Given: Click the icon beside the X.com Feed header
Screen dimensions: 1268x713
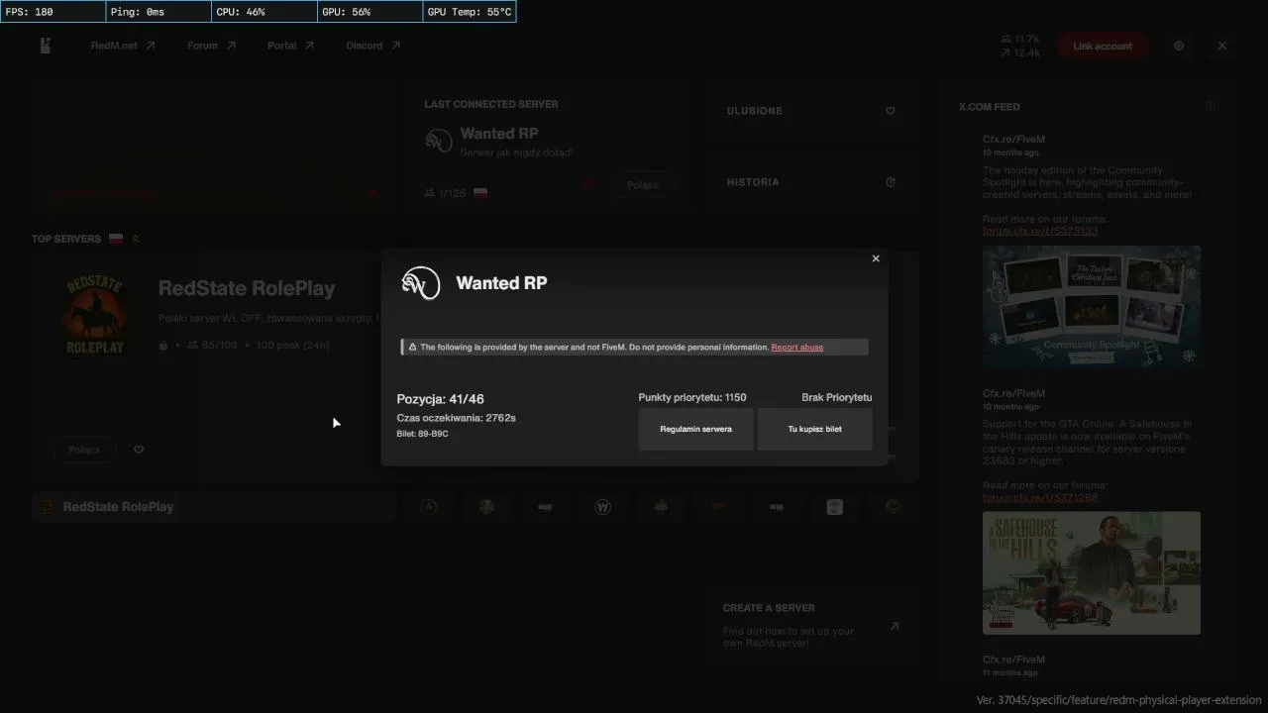Looking at the screenshot, I should click(x=1210, y=106).
